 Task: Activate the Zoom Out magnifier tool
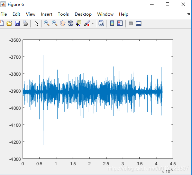(x=55, y=23)
